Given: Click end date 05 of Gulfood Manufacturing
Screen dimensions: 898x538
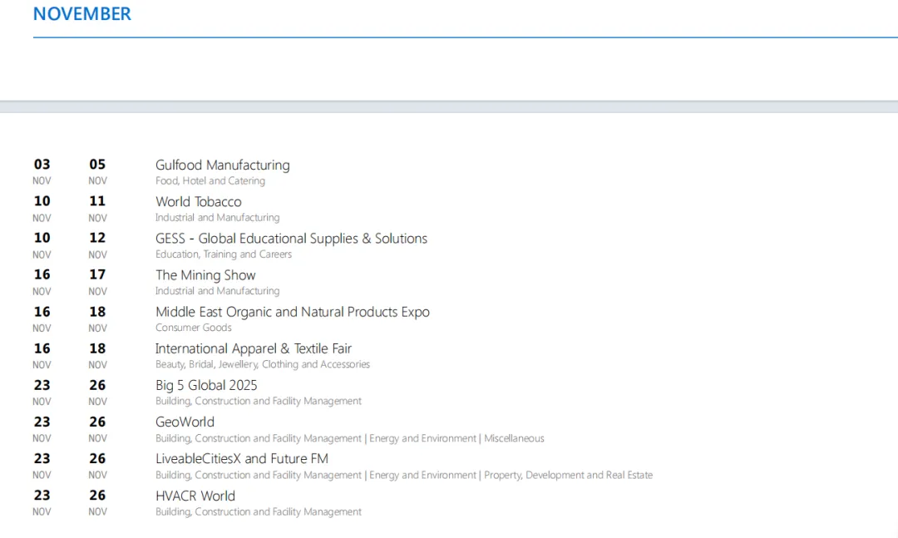Looking at the screenshot, I should pyautogui.click(x=97, y=165).
